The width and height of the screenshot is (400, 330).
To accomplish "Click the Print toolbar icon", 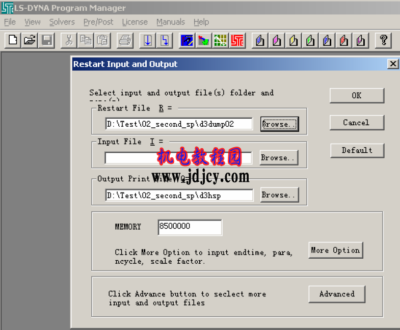I will pyautogui.click(x=125, y=40).
